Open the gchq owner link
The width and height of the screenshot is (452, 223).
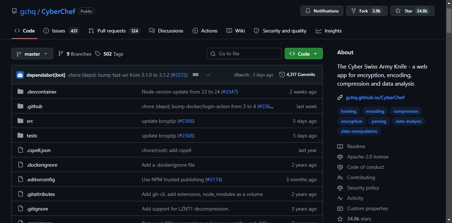[28, 11]
